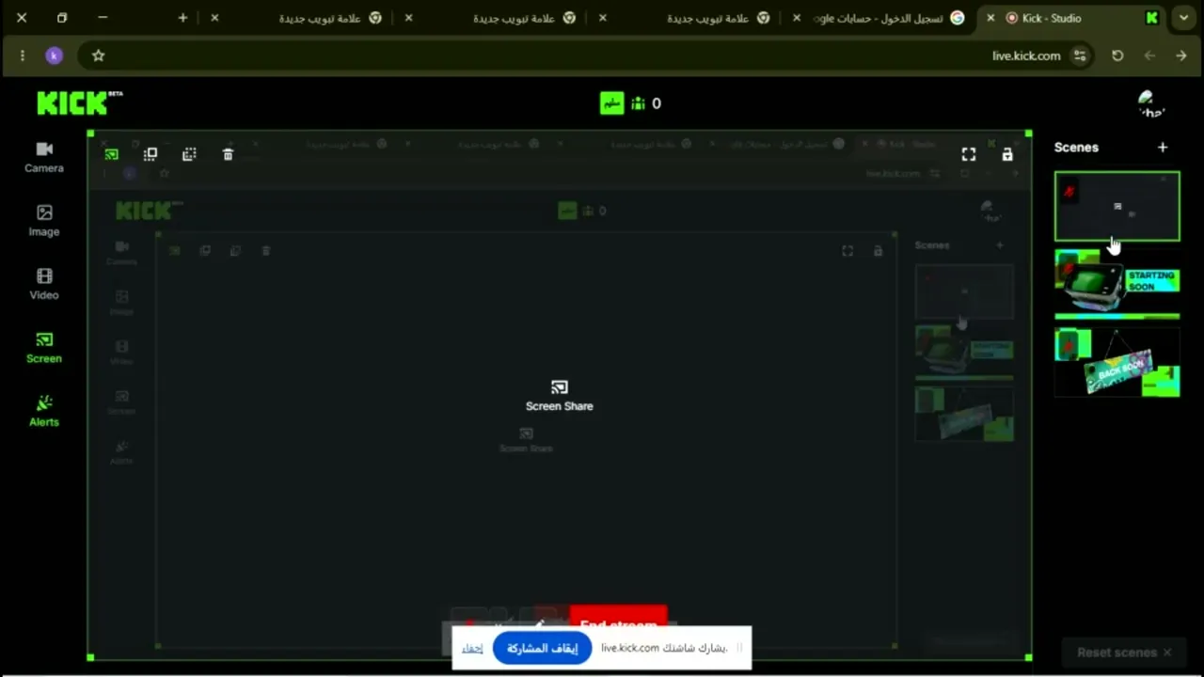Viewport: 1204px width, 677px height.
Task: Click the live.kick.com address bar
Action: [583, 55]
